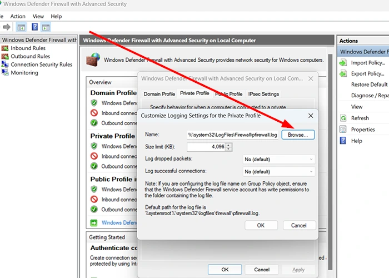Screen dimensions: 389x278
Task: Click Restore Default action
Action: [369, 85]
